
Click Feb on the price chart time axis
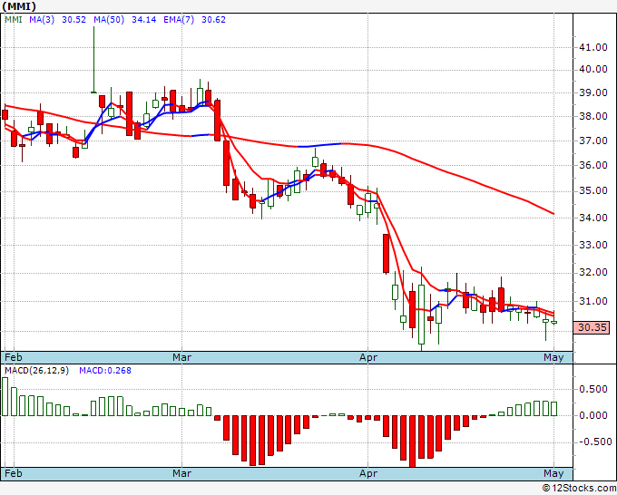pyautogui.click(x=14, y=357)
